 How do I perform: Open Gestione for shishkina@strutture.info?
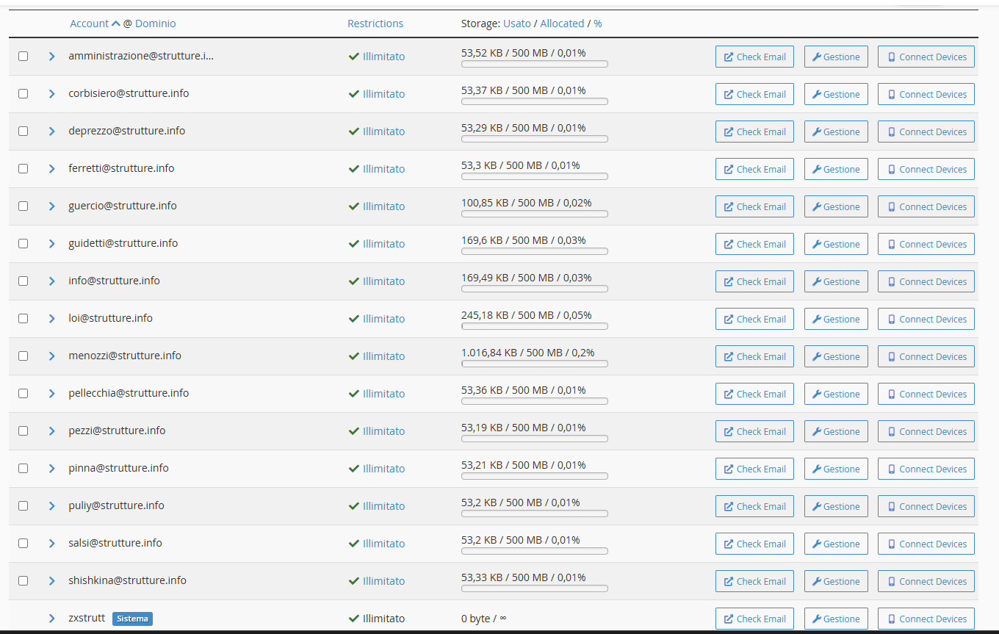point(836,581)
